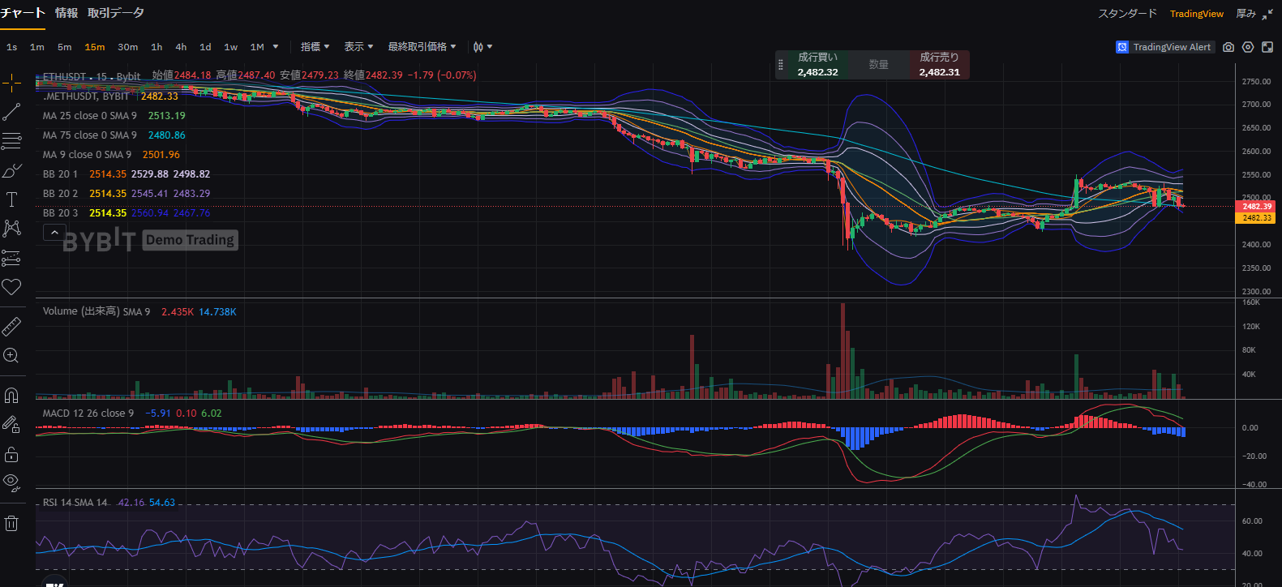
Task: Delete all drawings with trash icon
Action: tap(11, 523)
